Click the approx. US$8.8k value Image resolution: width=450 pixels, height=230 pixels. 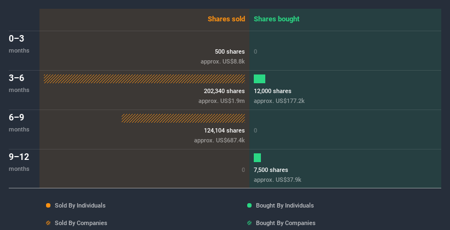[x=223, y=61]
